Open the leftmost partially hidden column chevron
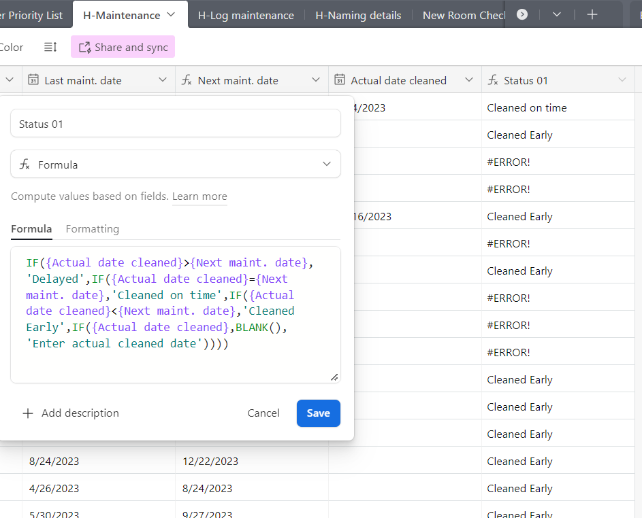The image size is (642, 518). click(10, 80)
